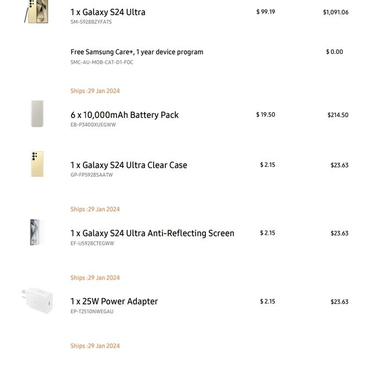Click the ship date above the Battery Pack
The image size is (369, 372).
click(x=95, y=91)
